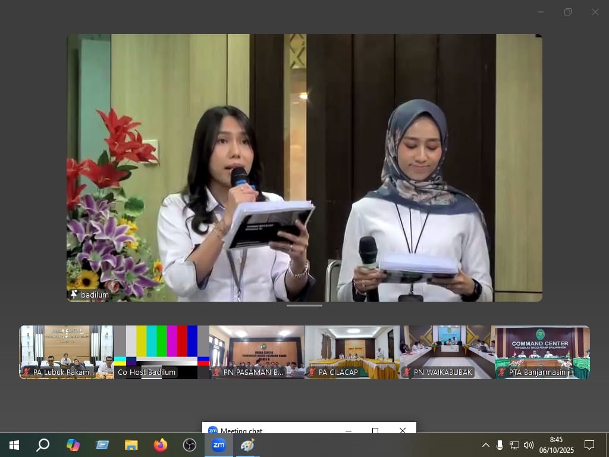Select the PTA Banjarmasin video thumbnail
The image size is (609, 457).
[542, 352]
